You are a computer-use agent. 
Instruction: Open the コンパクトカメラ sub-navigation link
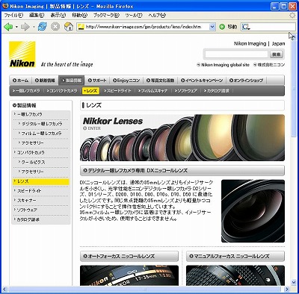click(x=62, y=91)
